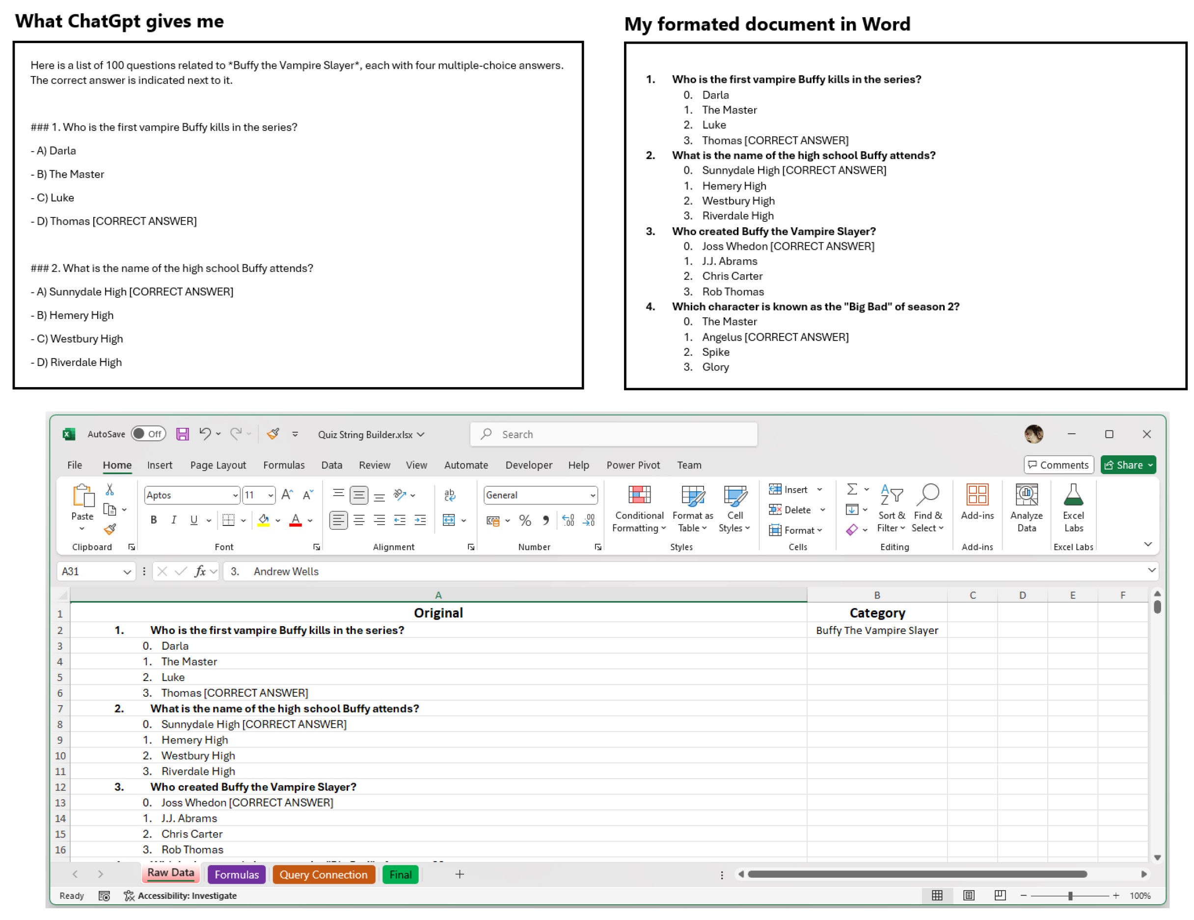The height and width of the screenshot is (920, 1194).
Task: Click the Merge & Center icon
Action: coord(449,520)
